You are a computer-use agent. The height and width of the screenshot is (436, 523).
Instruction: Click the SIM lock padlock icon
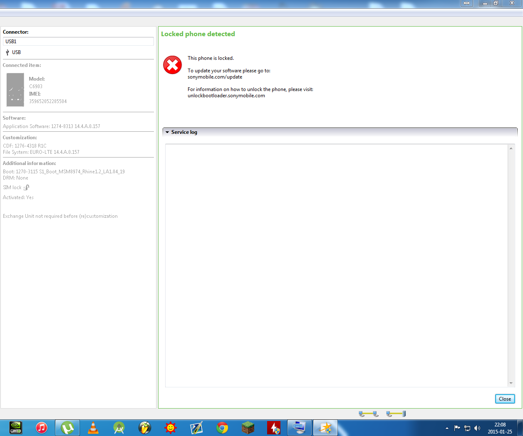(x=26, y=187)
